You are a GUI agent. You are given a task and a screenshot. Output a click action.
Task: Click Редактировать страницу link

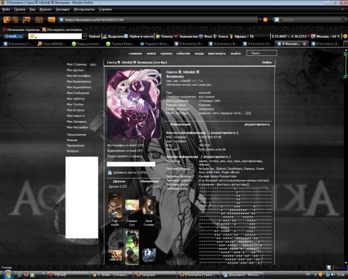coord(125,156)
